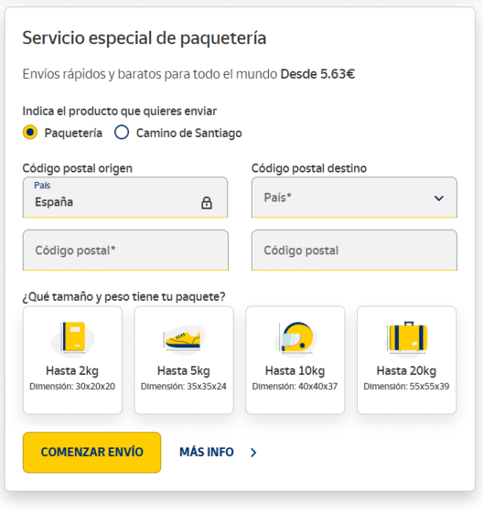Click the COMENZAR ENVÍO button
The width and height of the screenshot is (483, 512).
(92, 452)
